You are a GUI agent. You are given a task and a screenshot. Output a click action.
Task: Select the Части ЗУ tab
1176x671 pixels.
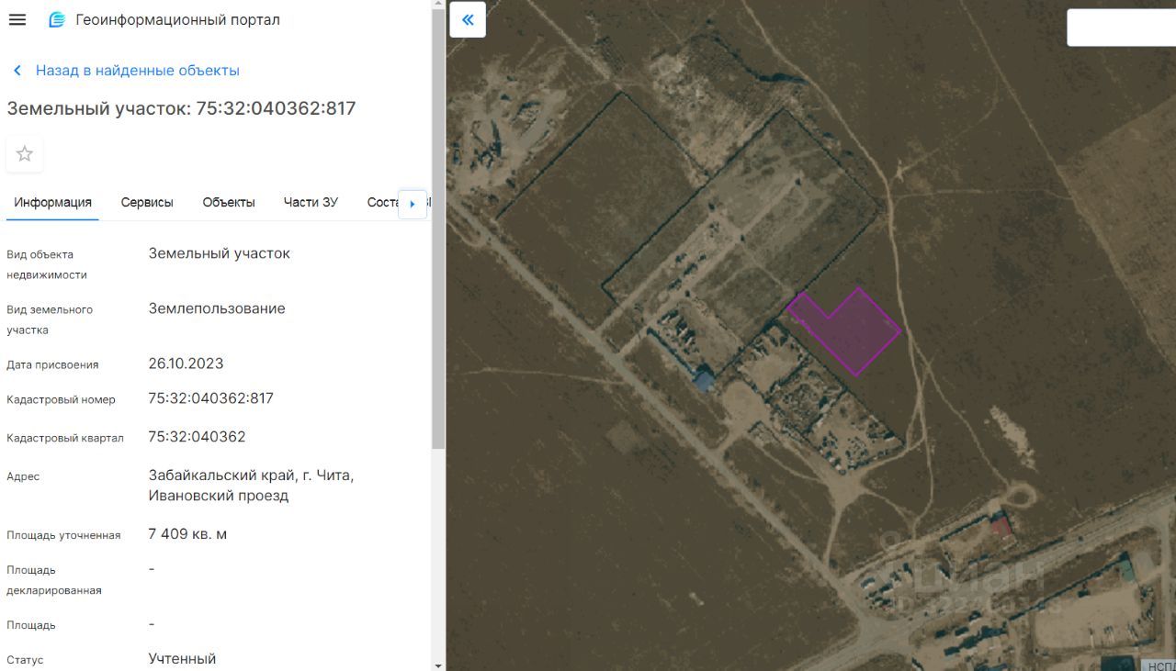[311, 203]
